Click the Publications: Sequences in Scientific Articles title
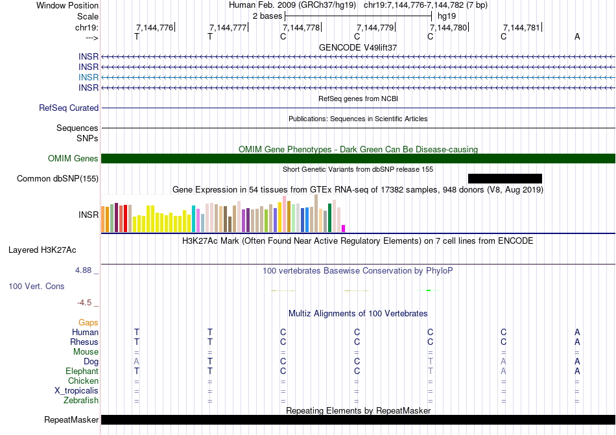 coord(358,119)
